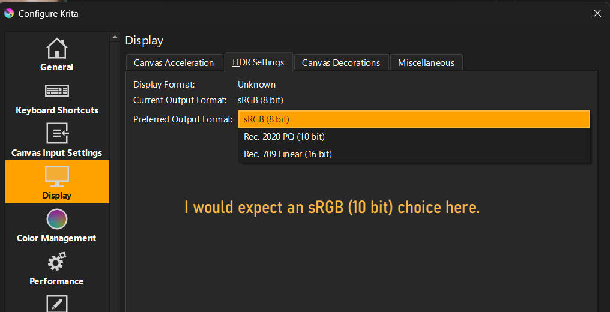Click the Keyboard Shortcuts label
This screenshot has height=312, width=610.
coord(57,110)
